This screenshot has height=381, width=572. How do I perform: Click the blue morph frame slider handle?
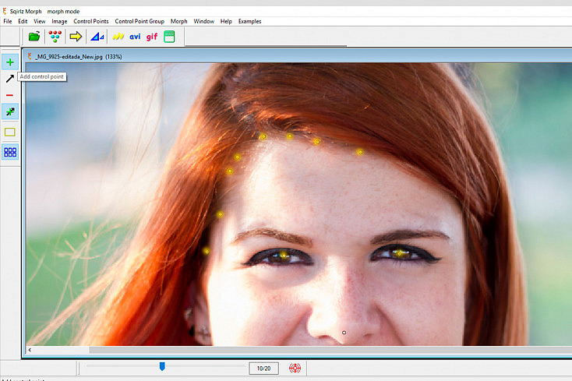(162, 366)
